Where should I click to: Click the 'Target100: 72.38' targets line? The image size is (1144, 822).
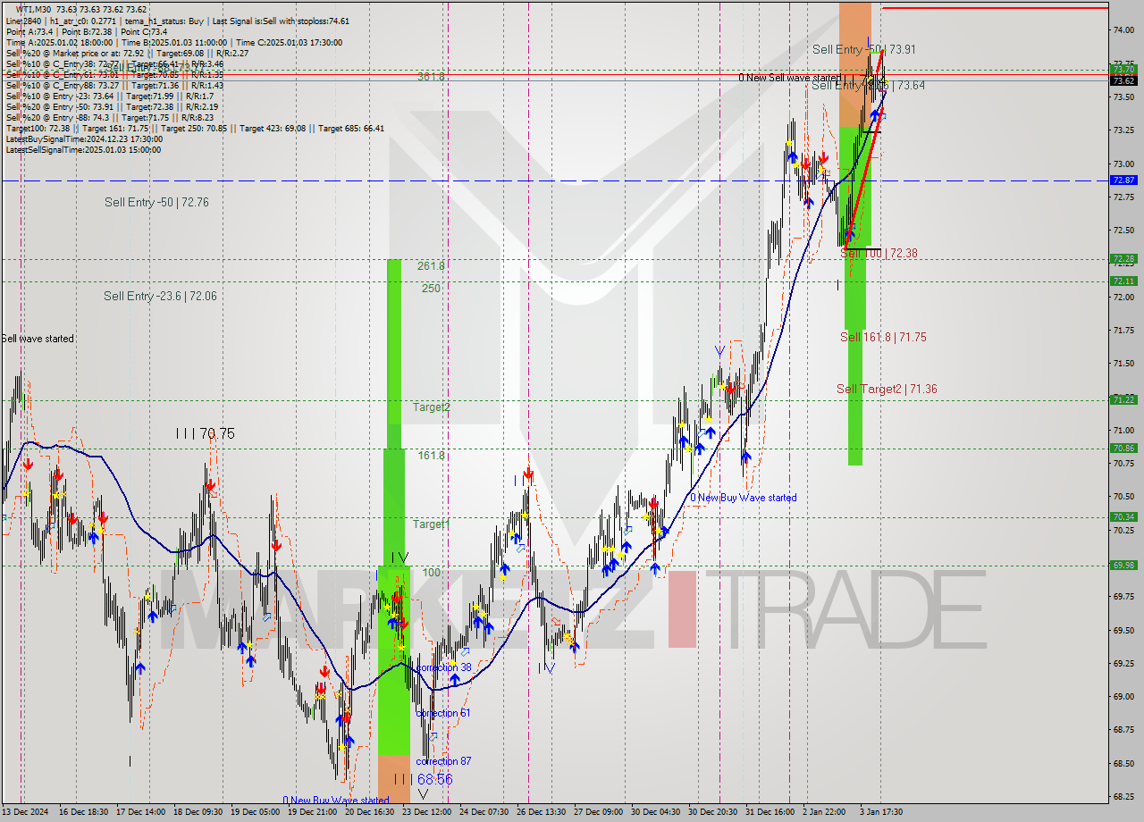(195, 129)
